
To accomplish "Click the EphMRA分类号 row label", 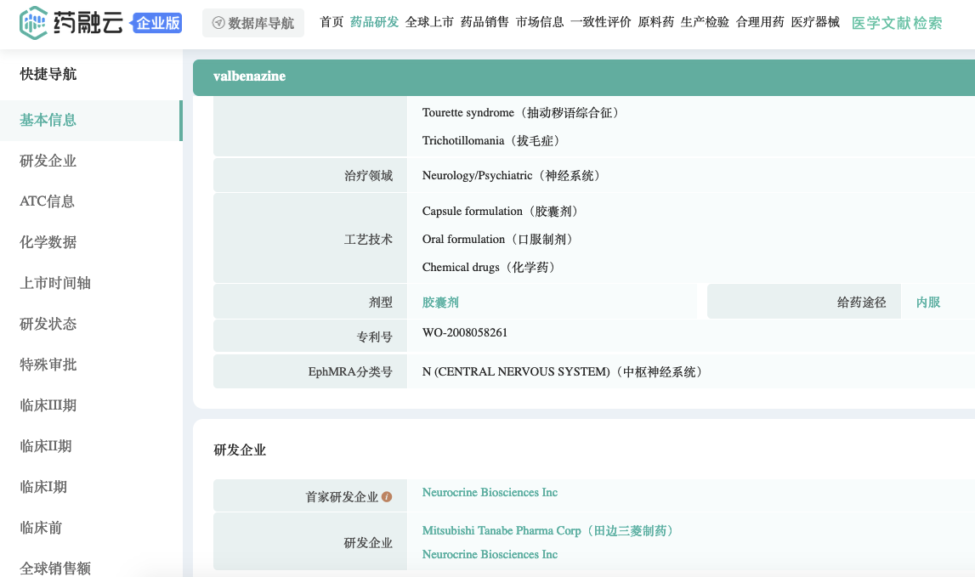I will pos(350,372).
